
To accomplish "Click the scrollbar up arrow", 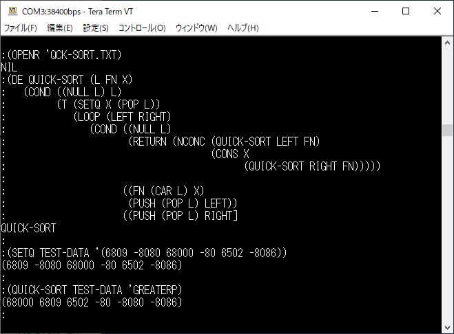I will click(447, 43).
